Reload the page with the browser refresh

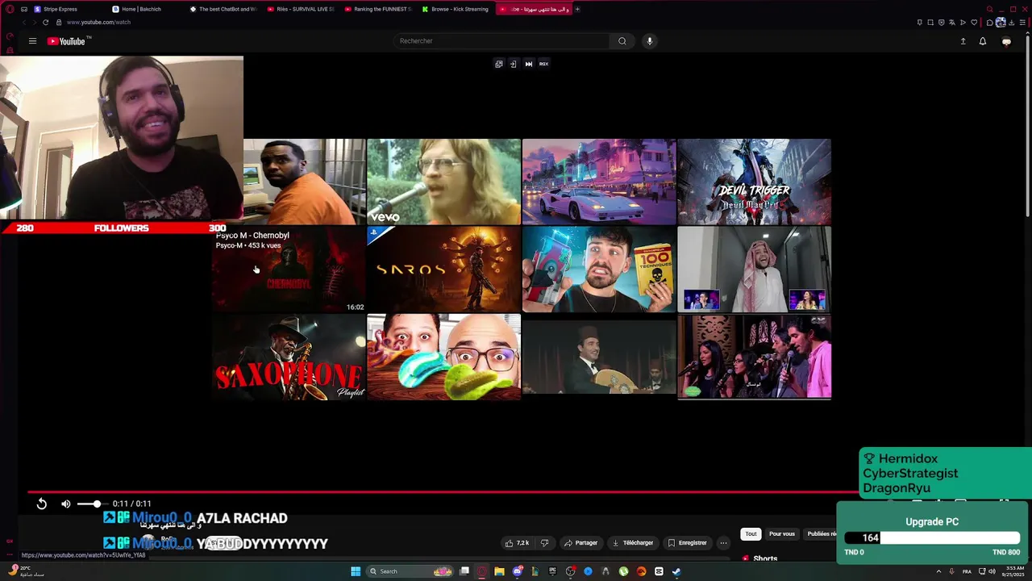[45, 23]
